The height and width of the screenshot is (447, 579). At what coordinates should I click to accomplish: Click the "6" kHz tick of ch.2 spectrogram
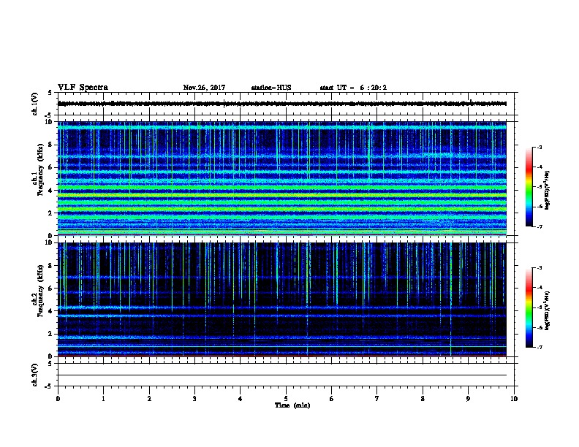(50, 289)
